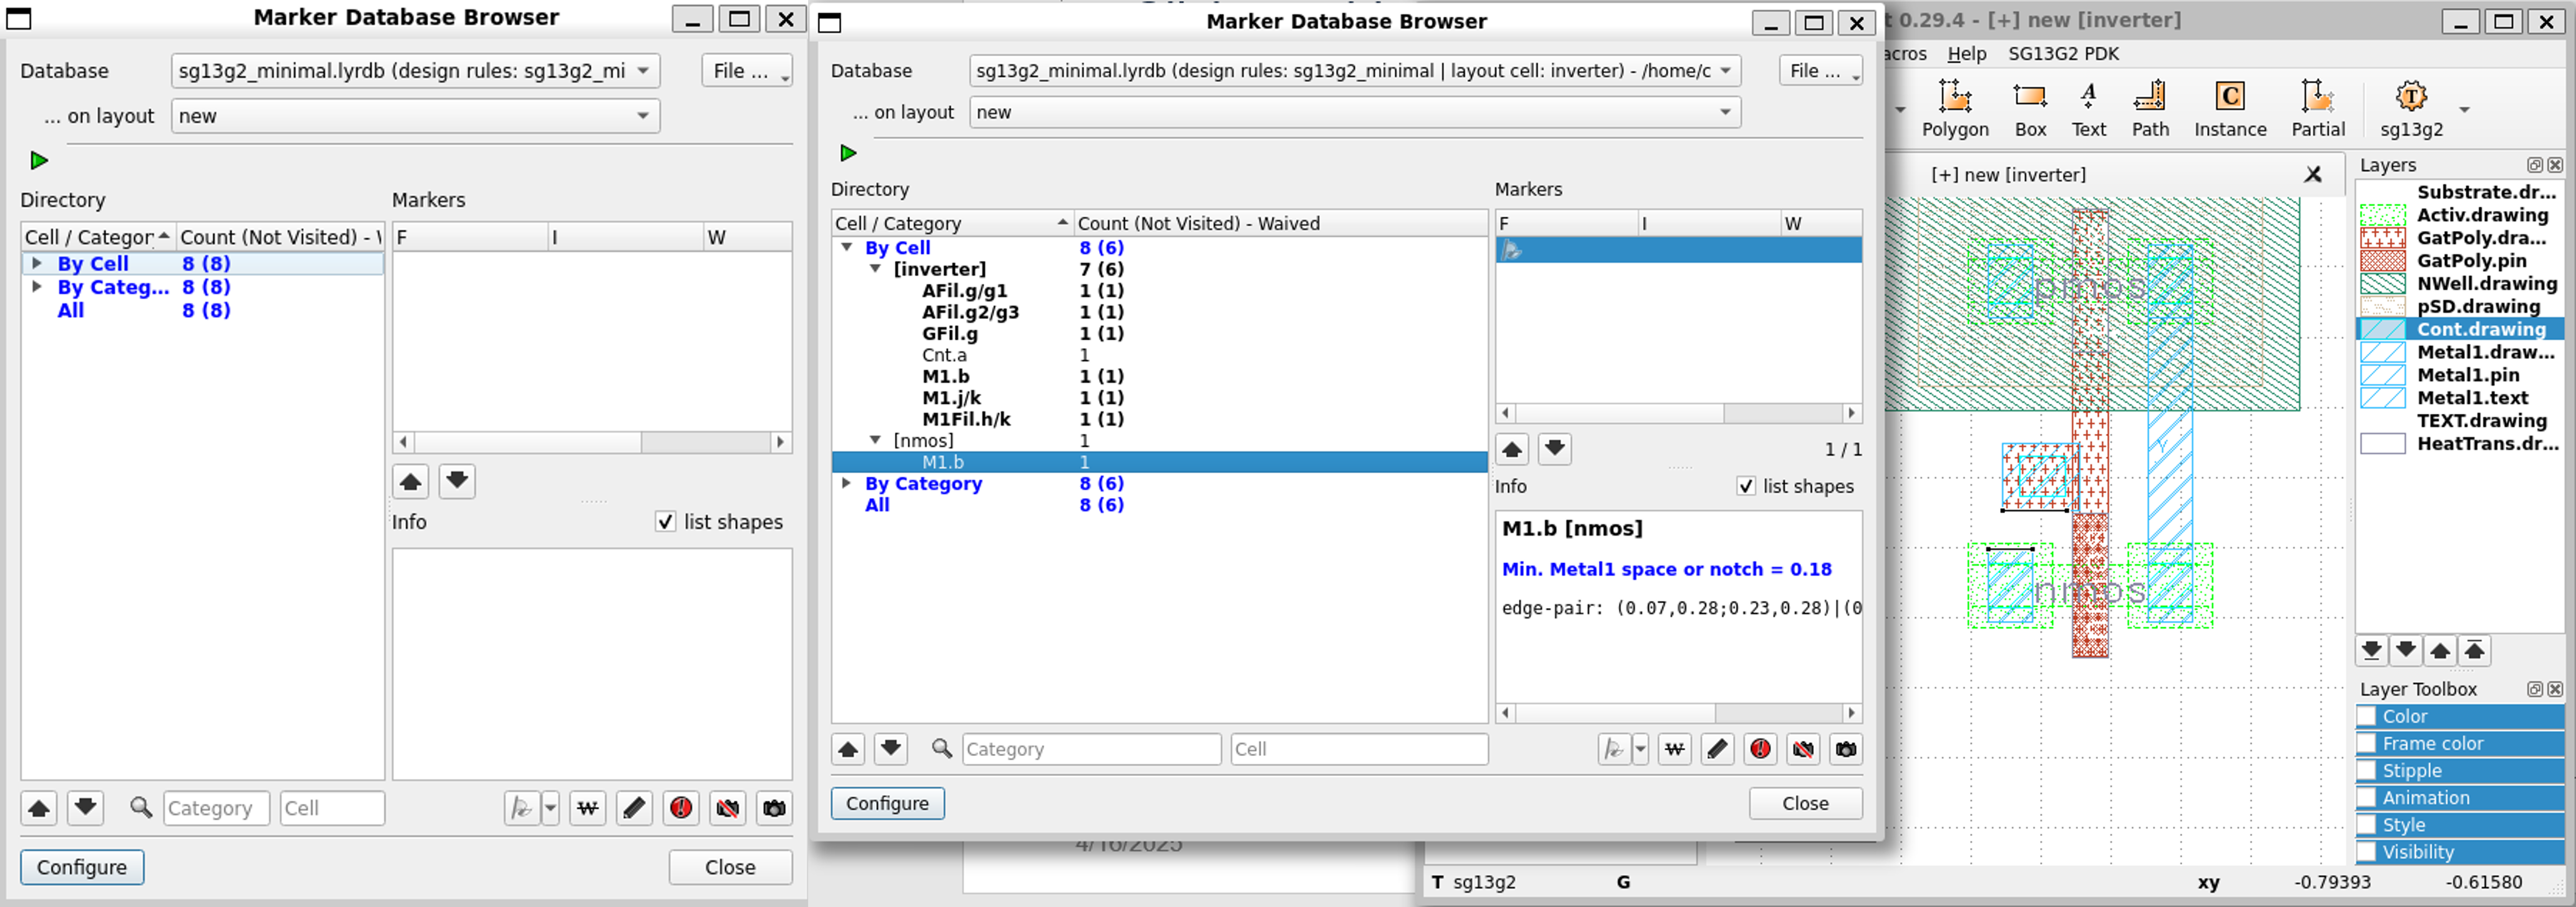This screenshot has height=907, width=2576.
Task: Select the Box drawing tool
Action: tap(2029, 108)
